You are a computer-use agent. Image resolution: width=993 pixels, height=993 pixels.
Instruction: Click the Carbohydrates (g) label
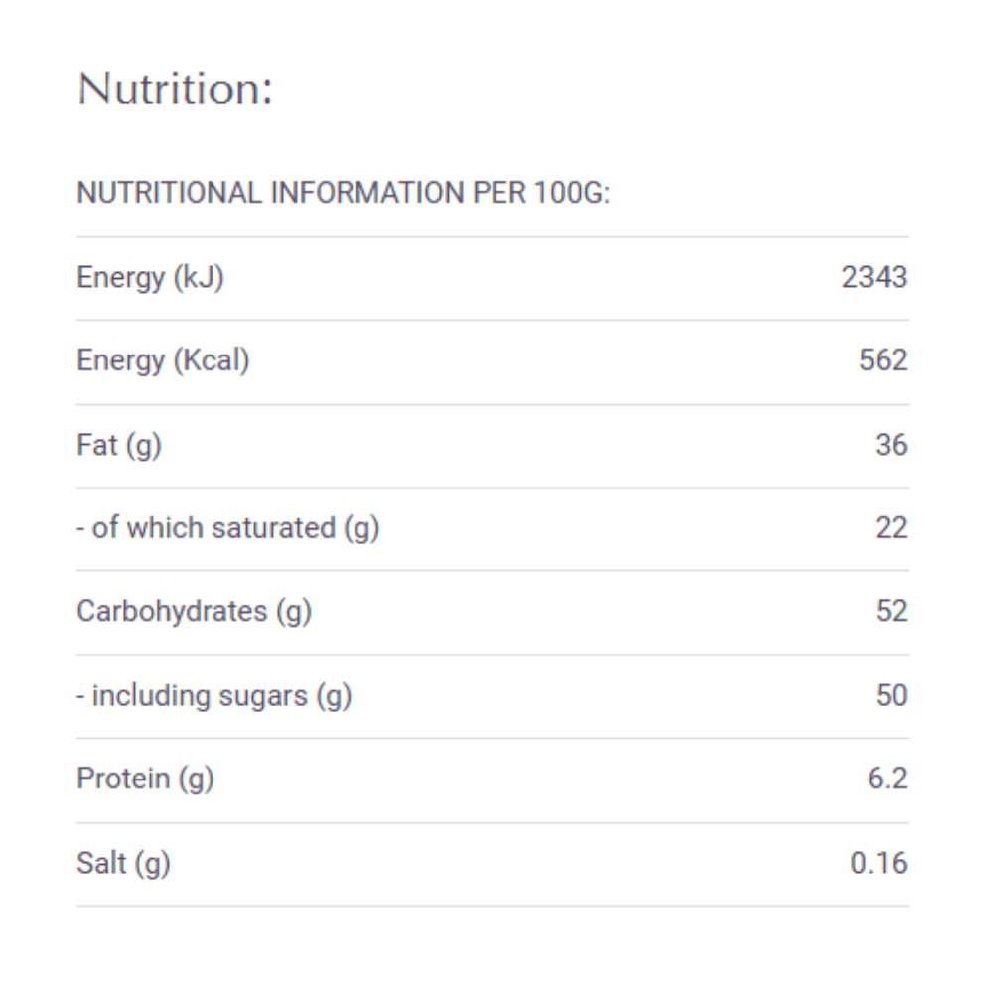[194, 612]
